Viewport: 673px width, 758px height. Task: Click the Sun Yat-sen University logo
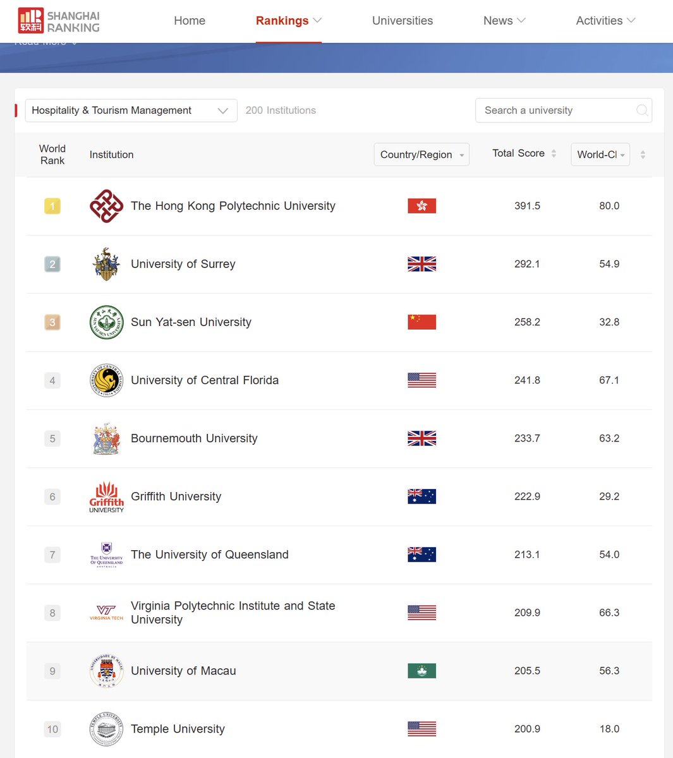106,322
